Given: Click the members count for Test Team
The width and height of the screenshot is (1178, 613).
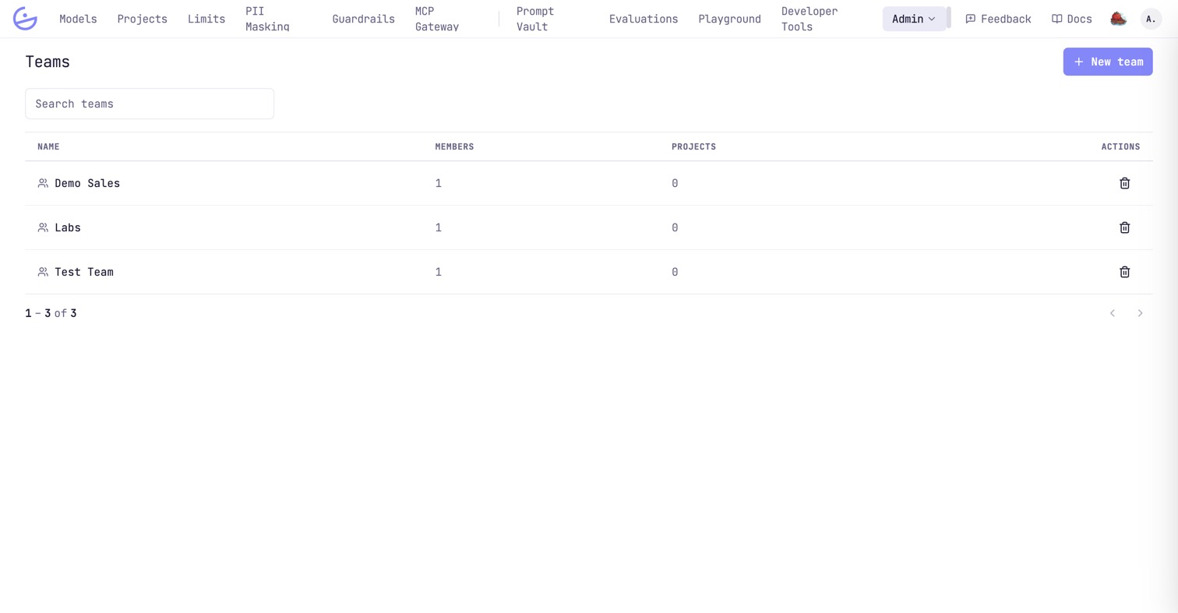Looking at the screenshot, I should 439,272.
